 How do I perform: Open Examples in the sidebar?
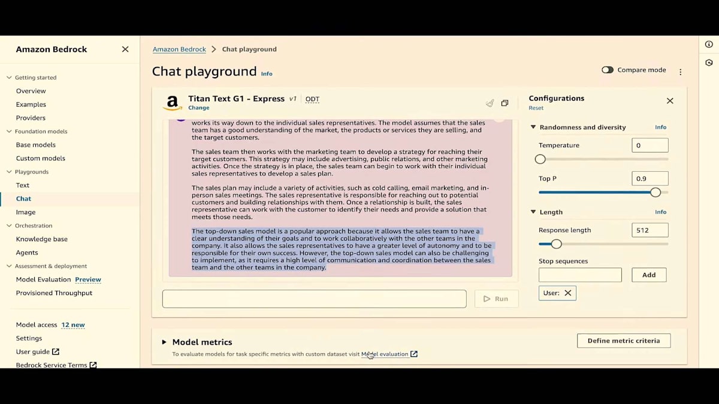coord(31,104)
